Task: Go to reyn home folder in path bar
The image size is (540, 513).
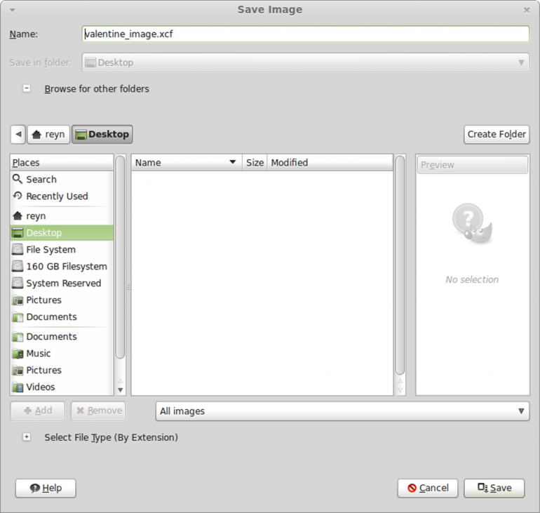Action: coord(48,134)
